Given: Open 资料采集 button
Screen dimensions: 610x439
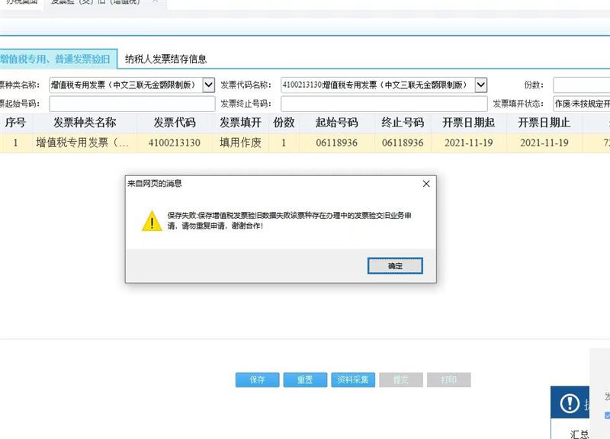Looking at the screenshot, I should coord(352,380).
